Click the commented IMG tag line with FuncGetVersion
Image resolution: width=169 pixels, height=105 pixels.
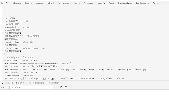pos(64,78)
